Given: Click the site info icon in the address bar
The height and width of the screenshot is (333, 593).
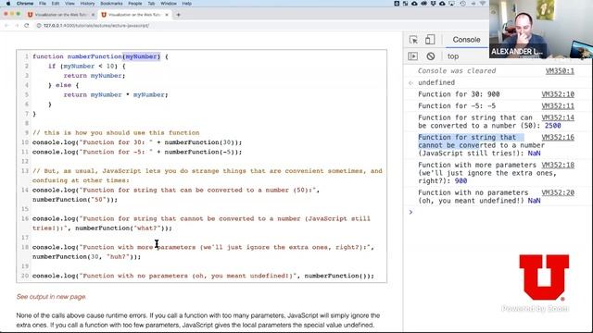Looking at the screenshot, I should [x=39, y=25].
